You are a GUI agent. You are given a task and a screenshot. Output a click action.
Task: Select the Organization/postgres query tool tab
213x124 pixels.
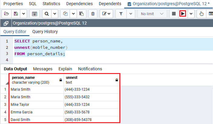168,4
